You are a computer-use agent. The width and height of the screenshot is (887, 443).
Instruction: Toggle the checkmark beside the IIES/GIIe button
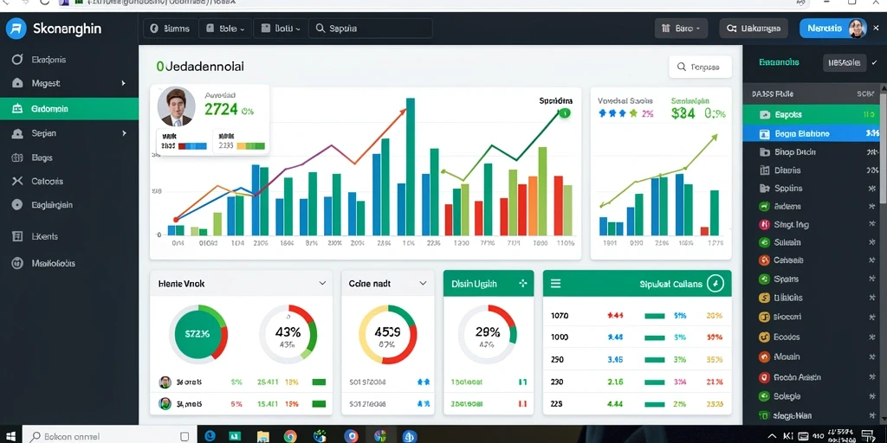[x=875, y=62]
